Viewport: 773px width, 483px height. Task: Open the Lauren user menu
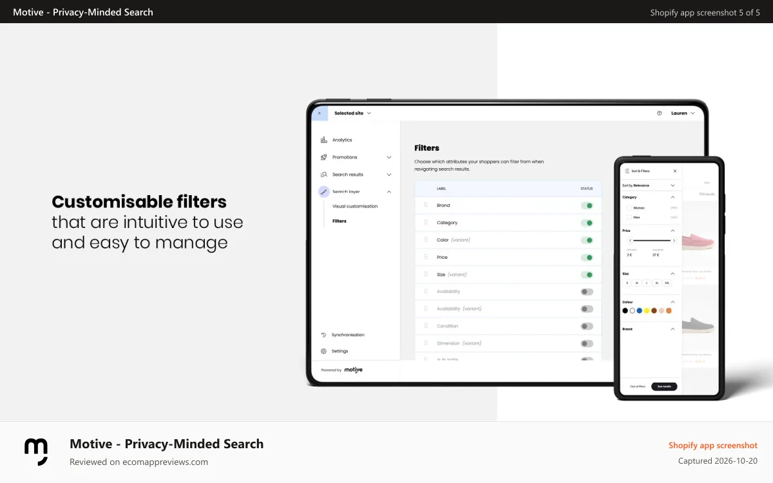coord(683,113)
